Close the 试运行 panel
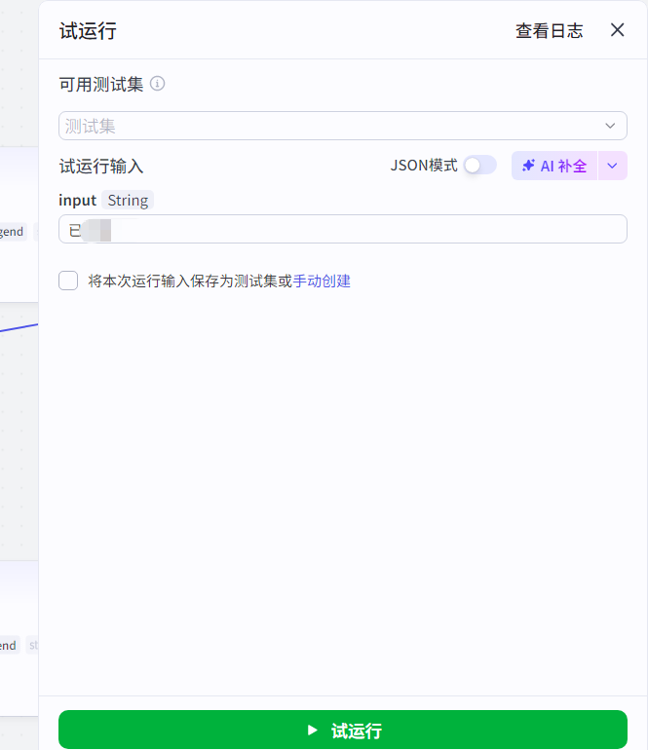This screenshot has height=750, width=648. point(617,30)
